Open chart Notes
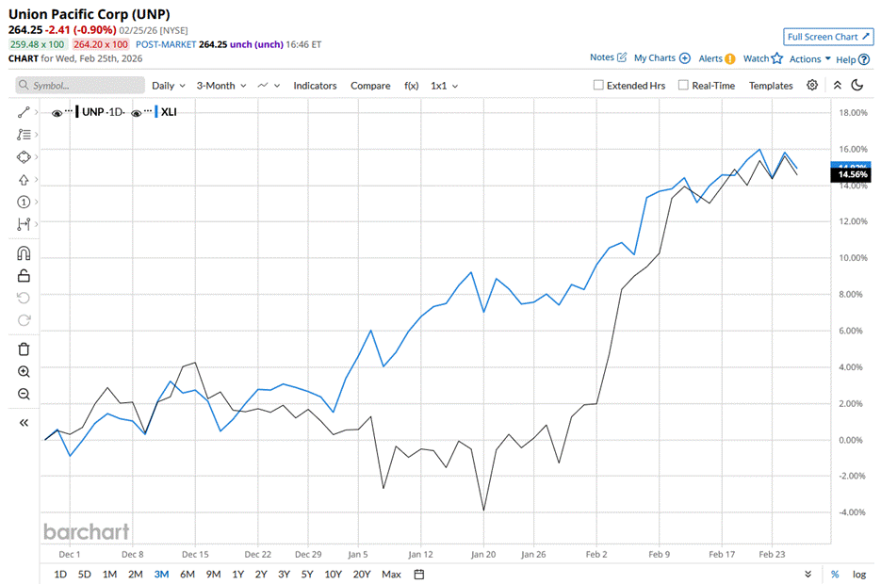The height and width of the screenshot is (584, 881). tap(608, 57)
